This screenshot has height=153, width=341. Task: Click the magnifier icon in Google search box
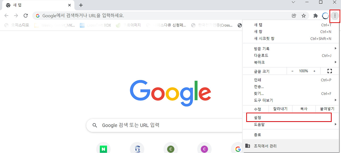(95, 125)
